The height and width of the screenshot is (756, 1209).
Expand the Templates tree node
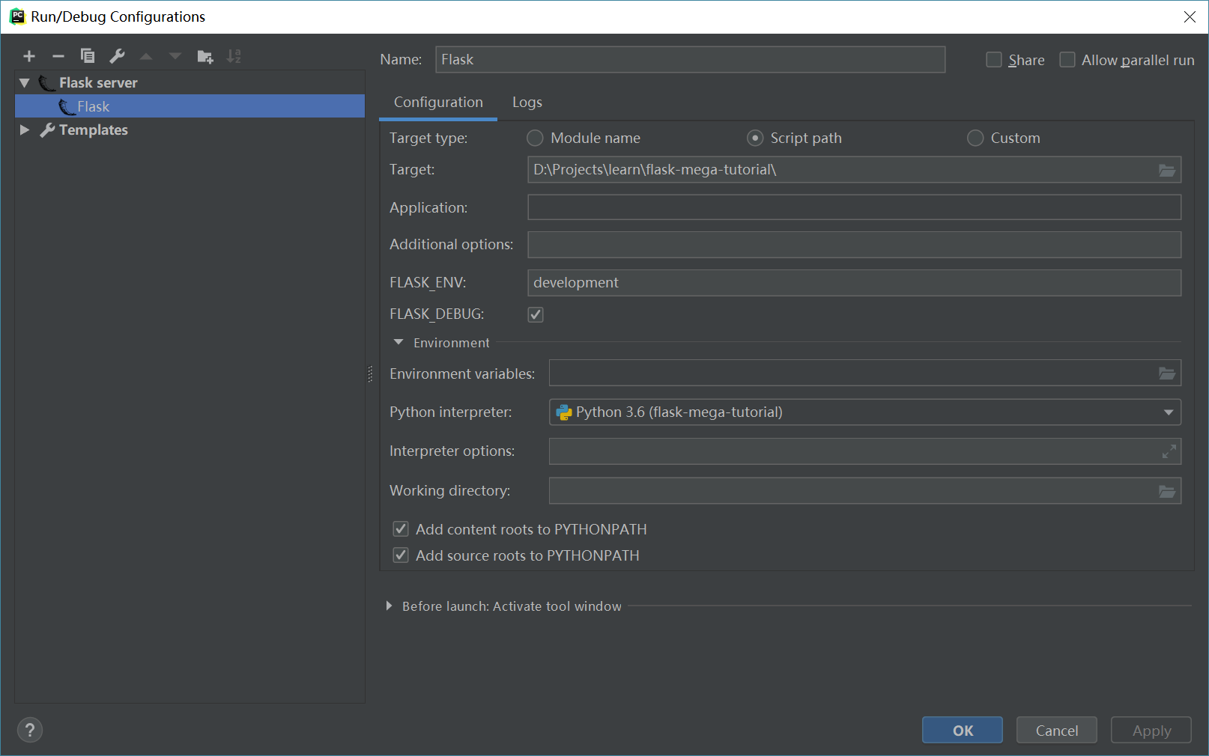coord(25,129)
